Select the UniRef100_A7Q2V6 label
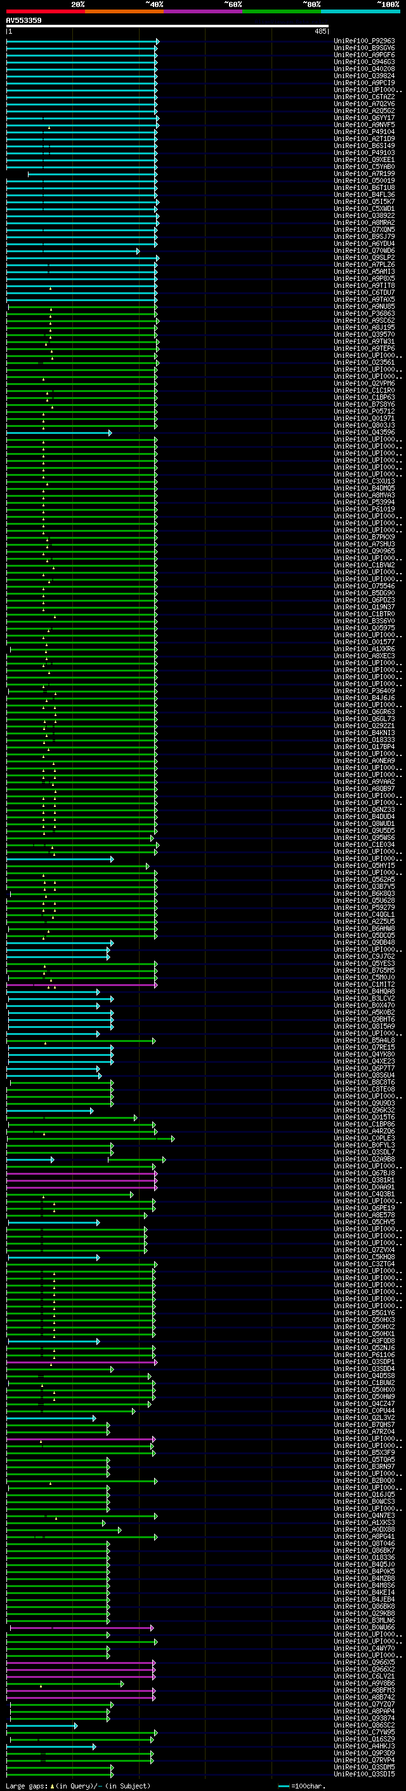Screen dimensions: 406x1791 pyautogui.click(x=364, y=104)
